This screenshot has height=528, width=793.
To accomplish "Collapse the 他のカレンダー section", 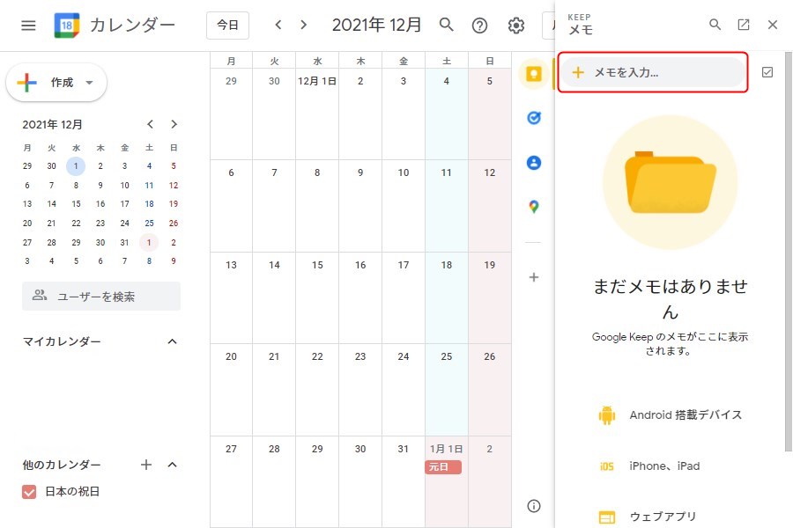I will 173,465.
